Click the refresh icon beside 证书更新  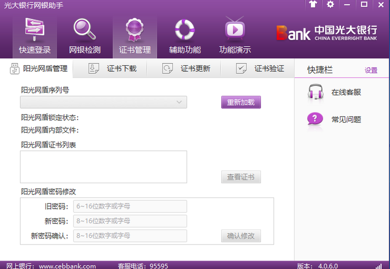click(x=168, y=68)
